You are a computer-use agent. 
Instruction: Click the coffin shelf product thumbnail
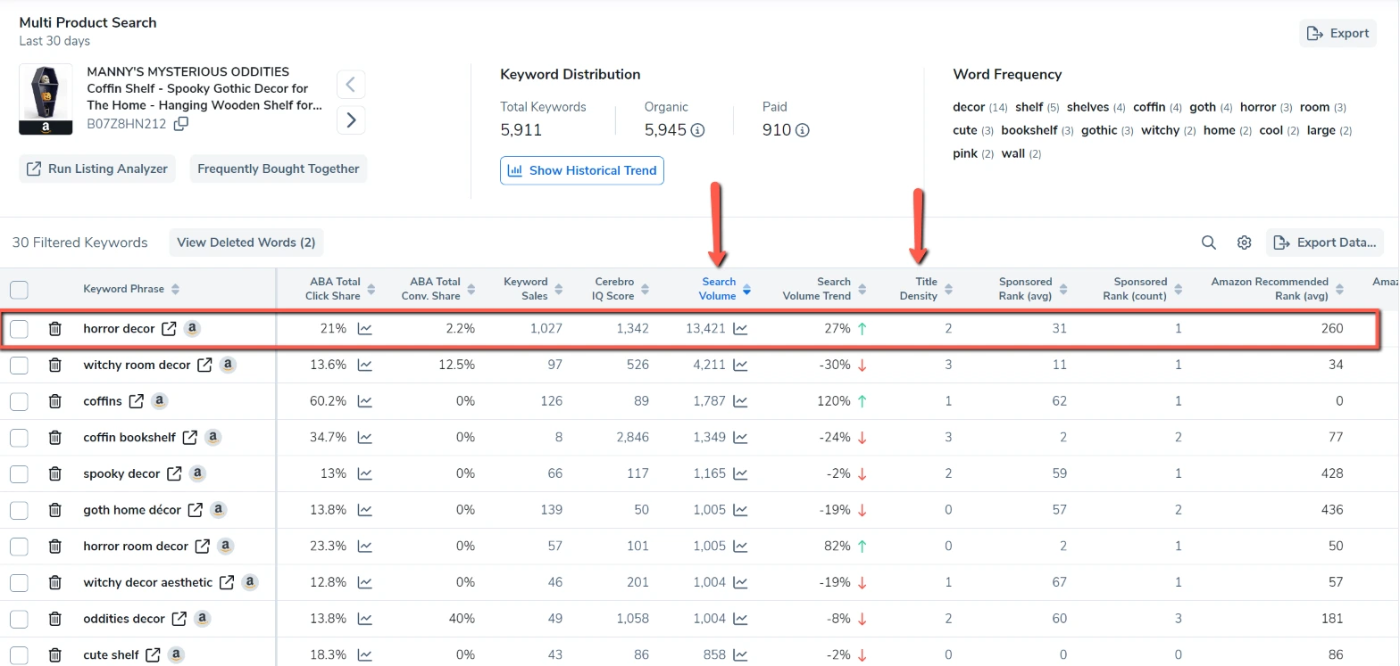(46, 99)
